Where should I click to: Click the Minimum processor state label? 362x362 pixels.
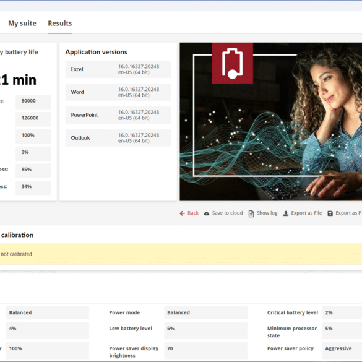coord(292,332)
